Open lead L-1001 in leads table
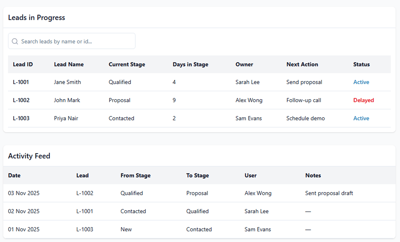The height and width of the screenshot is (242, 400). tap(21, 82)
